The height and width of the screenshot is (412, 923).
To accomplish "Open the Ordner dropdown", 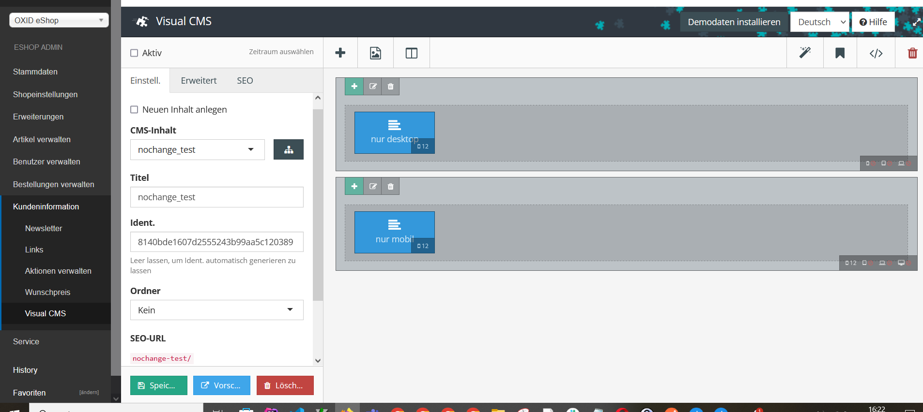I will point(216,310).
